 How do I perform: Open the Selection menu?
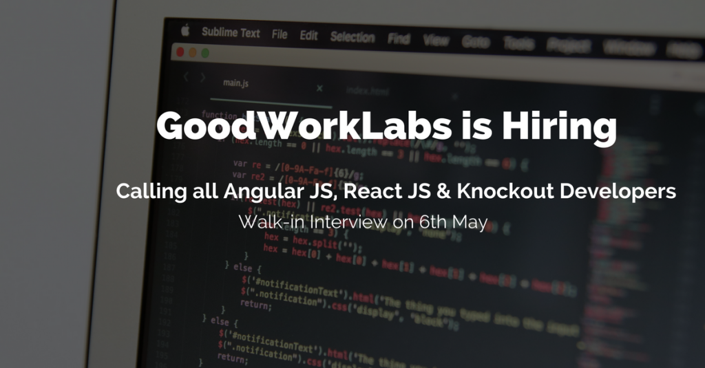352,37
